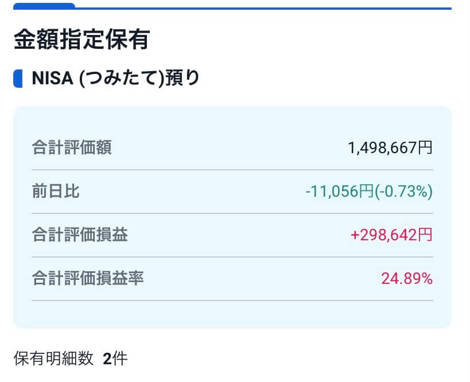Click the 24.89% profit rate value
470x382 pixels.
pyautogui.click(x=406, y=279)
